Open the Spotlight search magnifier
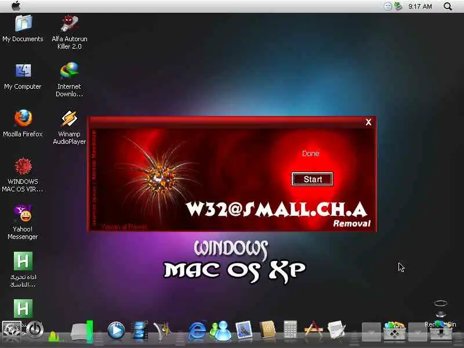 point(448,6)
